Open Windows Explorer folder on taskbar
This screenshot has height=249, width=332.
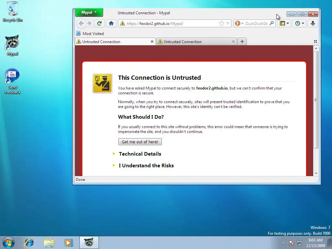pos(49,243)
